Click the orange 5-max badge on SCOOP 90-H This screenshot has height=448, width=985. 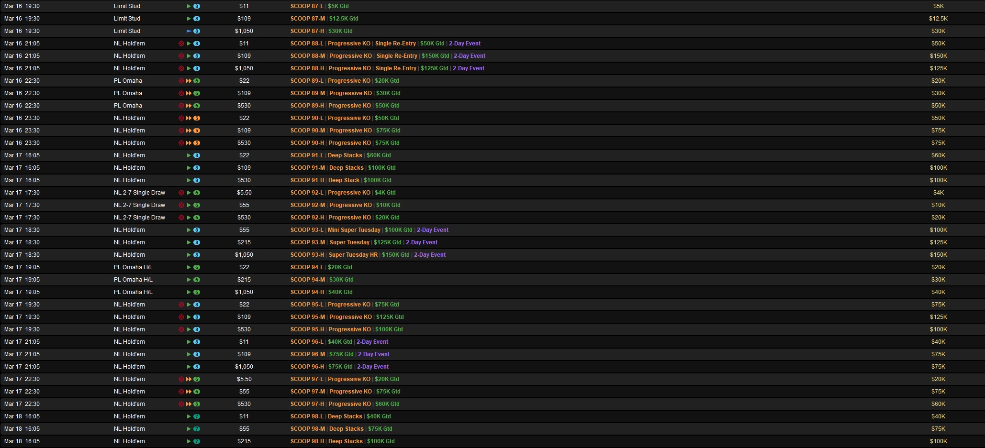click(x=197, y=143)
